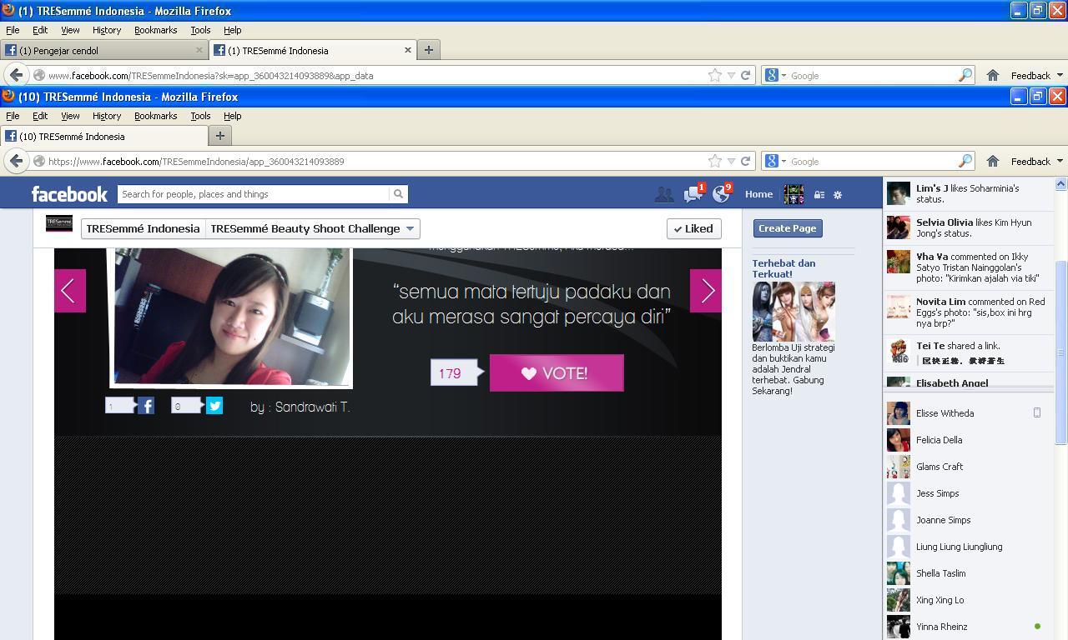This screenshot has width=1068, height=640.
Task: Click the Facebook search input field
Action: (254, 194)
